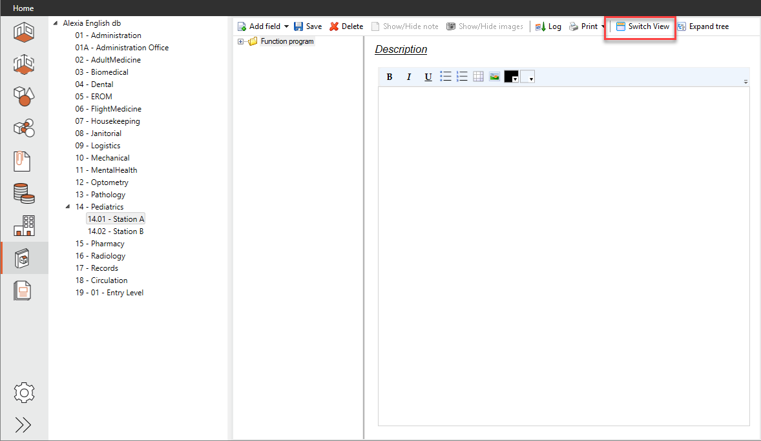Toggle italic formatting
This screenshot has width=761, height=441.
(x=408, y=77)
